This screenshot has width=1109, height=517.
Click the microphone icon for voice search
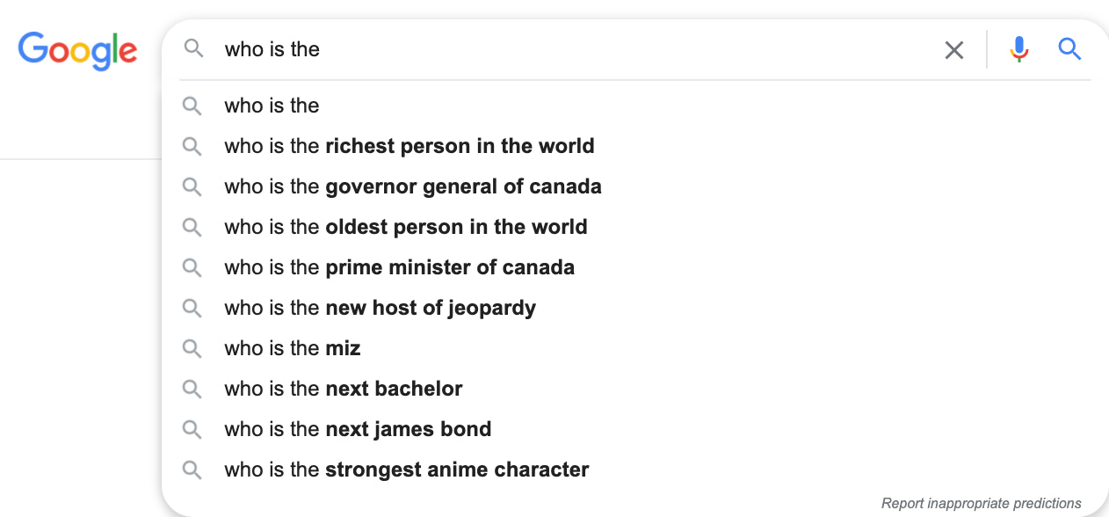pos(1019,49)
